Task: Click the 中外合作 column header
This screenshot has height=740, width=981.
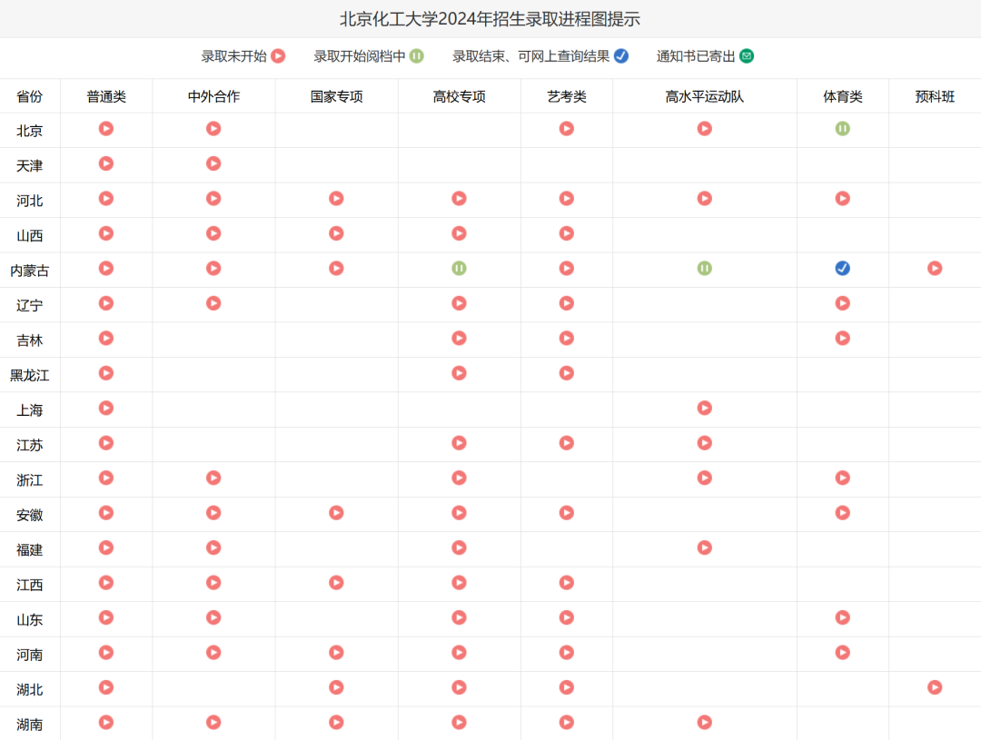Action: click(x=213, y=96)
